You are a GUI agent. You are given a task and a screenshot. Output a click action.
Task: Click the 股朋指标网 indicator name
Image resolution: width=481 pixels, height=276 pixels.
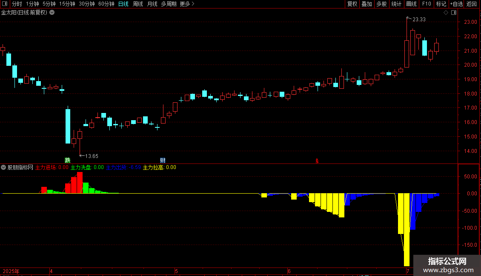[20, 167]
